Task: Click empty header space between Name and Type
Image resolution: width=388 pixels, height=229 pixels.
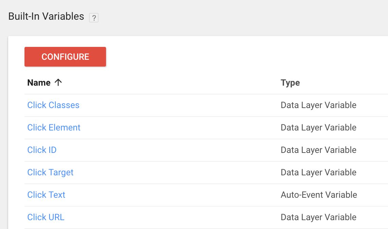Action: point(171,83)
